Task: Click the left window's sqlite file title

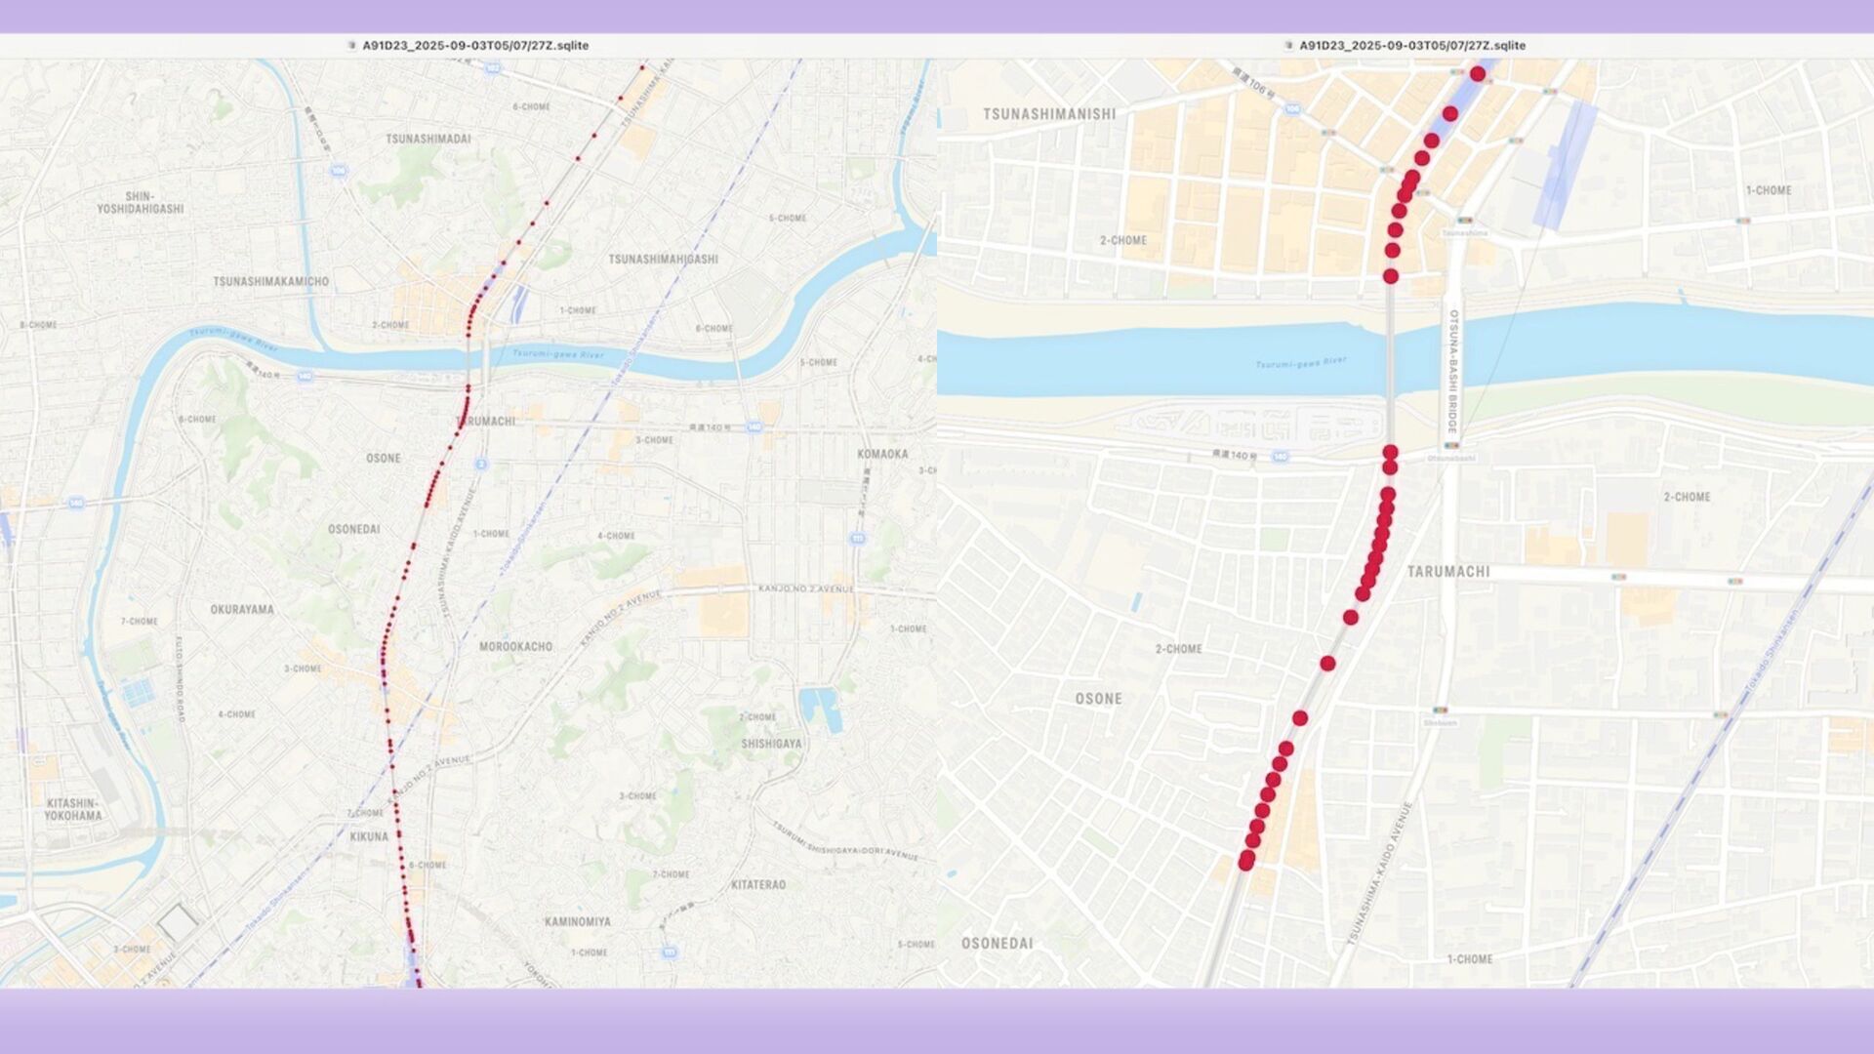Action: (475, 45)
